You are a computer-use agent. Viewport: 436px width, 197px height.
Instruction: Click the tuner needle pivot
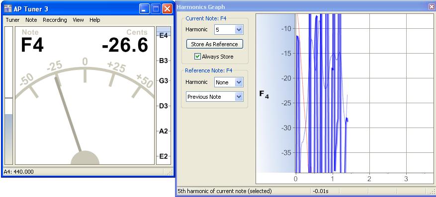coord(85,158)
